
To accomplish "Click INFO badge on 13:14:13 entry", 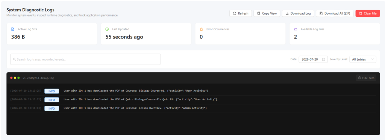I will click(x=52, y=109).
